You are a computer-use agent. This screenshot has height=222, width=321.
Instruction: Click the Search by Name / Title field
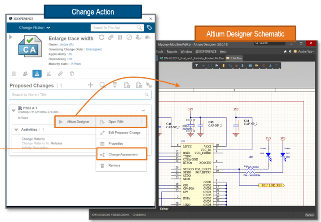tap(80, 95)
